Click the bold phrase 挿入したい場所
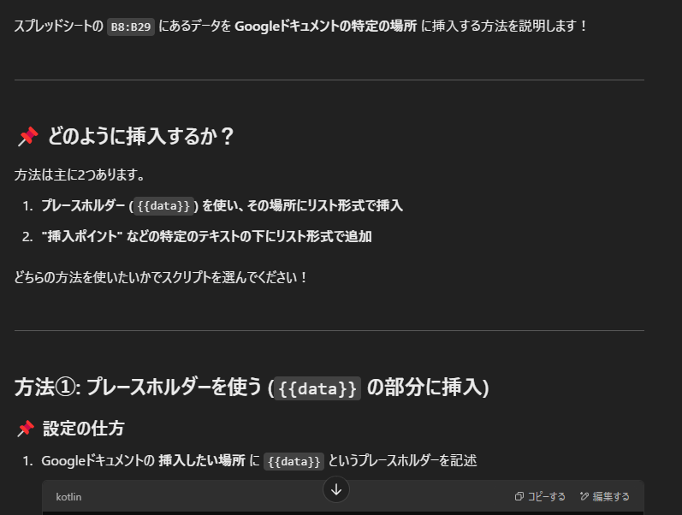Image resolution: width=682 pixels, height=515 pixels. click(202, 460)
